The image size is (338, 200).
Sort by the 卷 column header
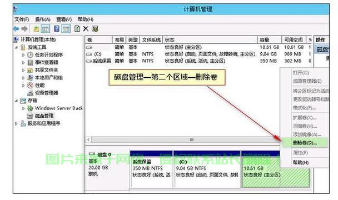[x=99, y=40]
